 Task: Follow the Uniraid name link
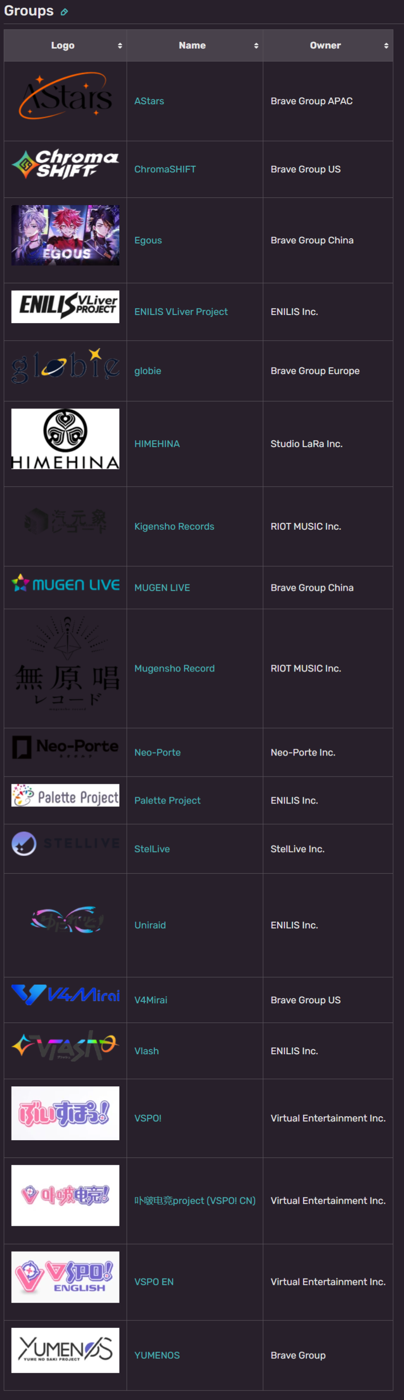(150, 925)
